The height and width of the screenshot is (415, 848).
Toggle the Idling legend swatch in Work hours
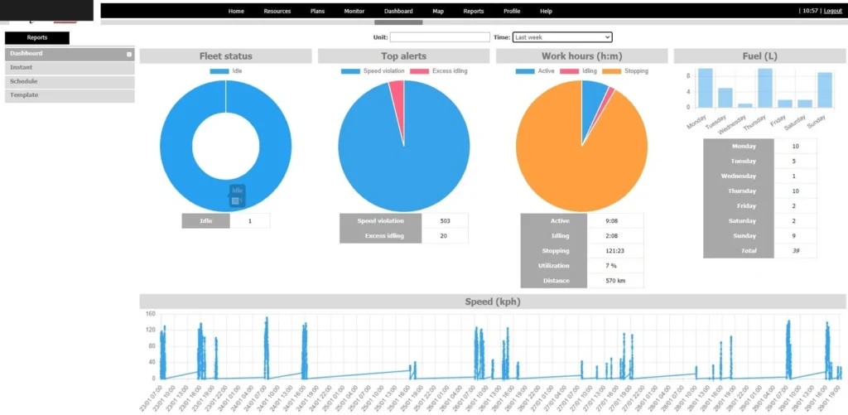(x=569, y=71)
